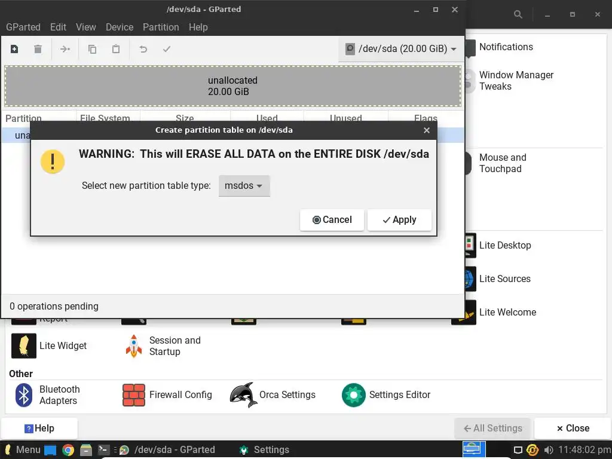Click the Copy partition toolbar icon
The width and height of the screenshot is (612, 459).
coord(92,49)
